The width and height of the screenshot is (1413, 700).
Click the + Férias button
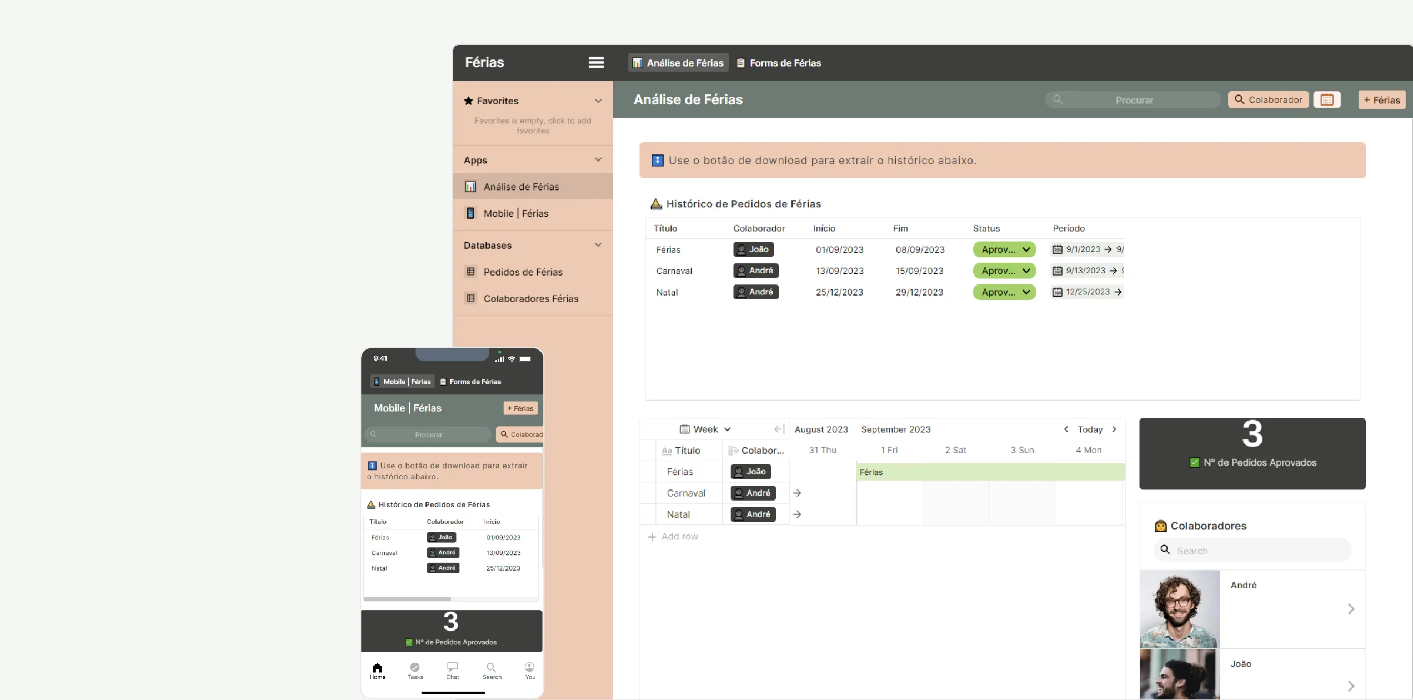coord(1381,99)
